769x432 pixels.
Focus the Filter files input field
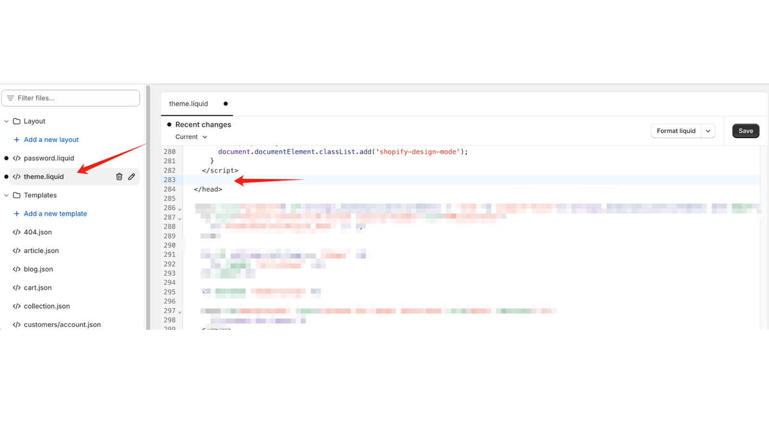click(71, 98)
